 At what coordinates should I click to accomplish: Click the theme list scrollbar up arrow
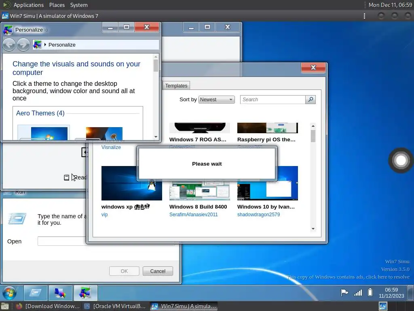pyautogui.click(x=313, y=126)
